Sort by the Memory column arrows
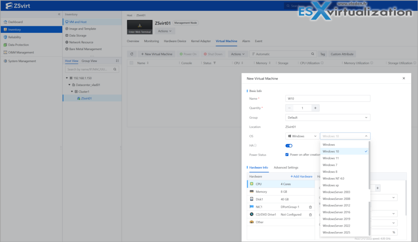The width and height of the screenshot is (418, 242). 269,63
